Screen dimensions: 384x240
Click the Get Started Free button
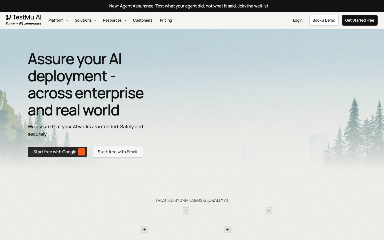pos(359,20)
